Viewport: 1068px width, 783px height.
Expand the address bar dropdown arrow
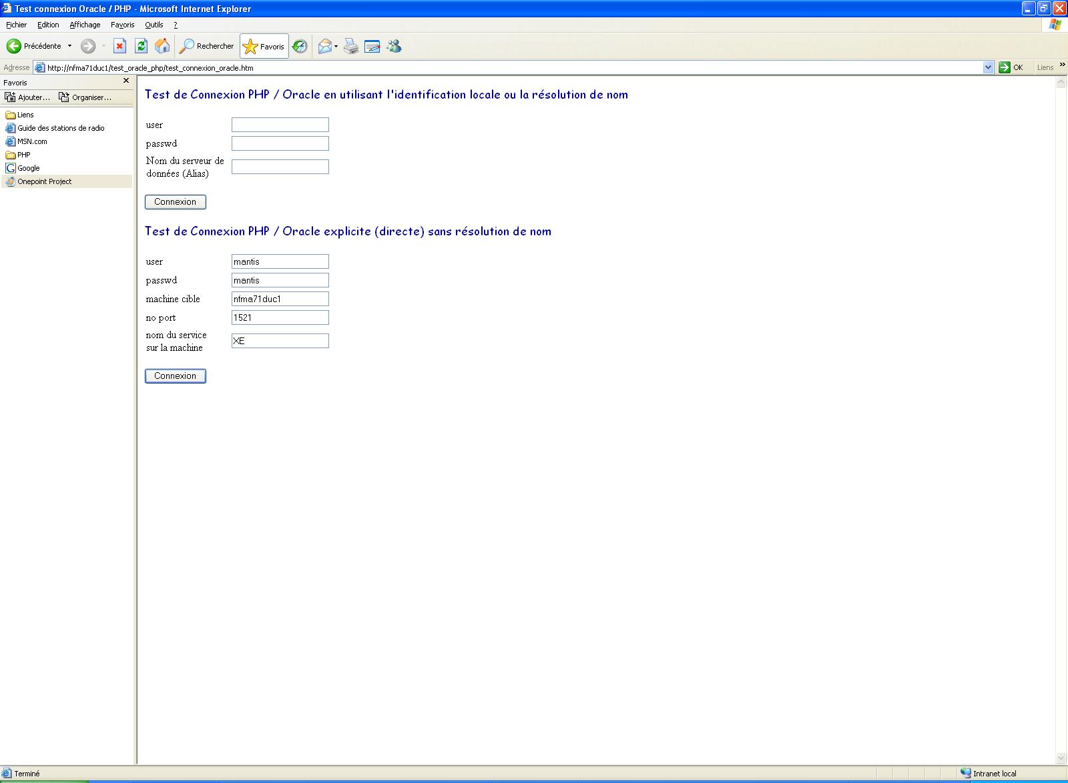point(989,67)
